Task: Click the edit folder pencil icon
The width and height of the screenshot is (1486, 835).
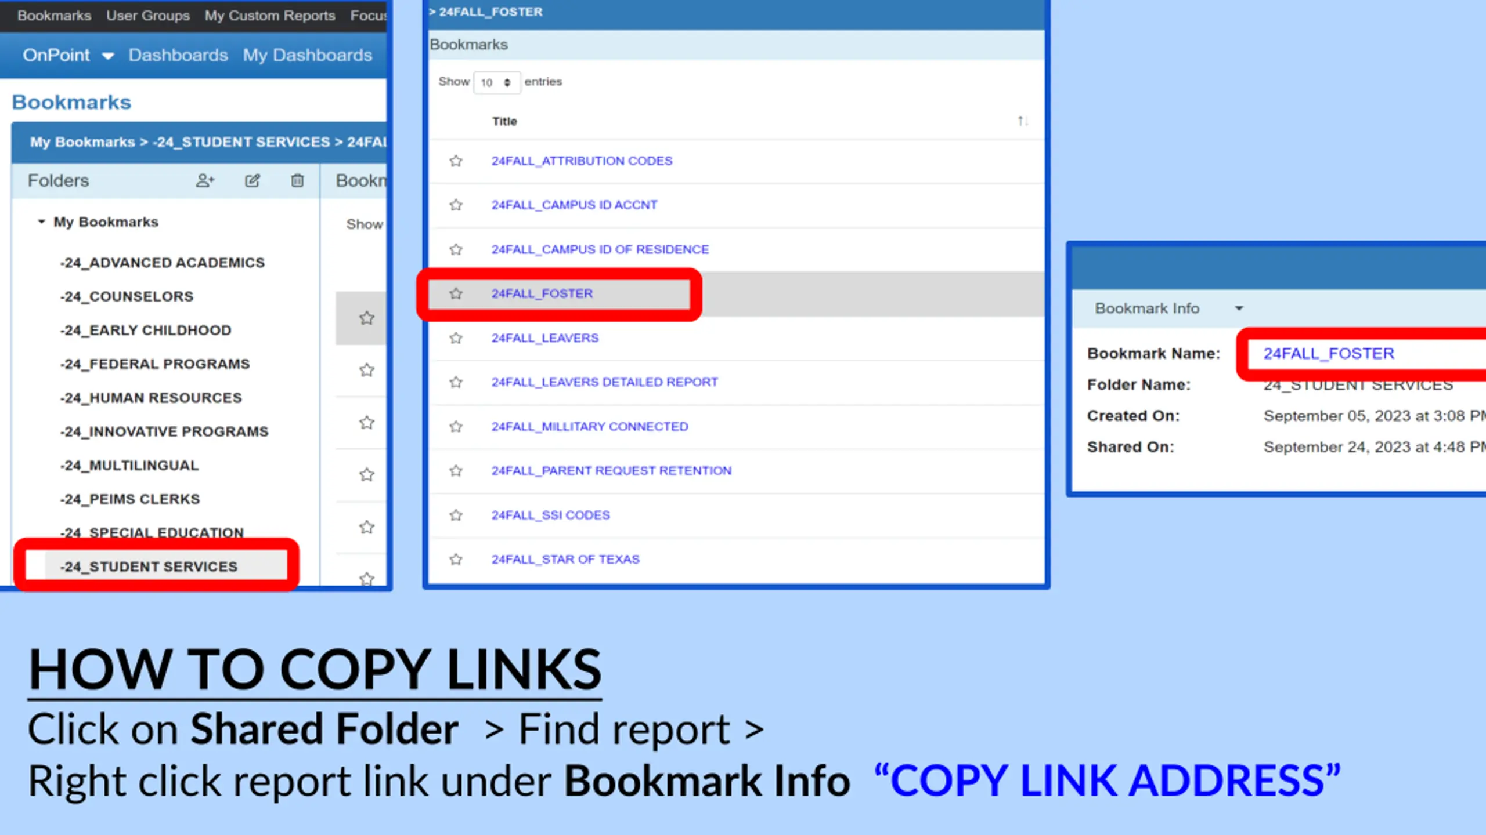Action: pos(252,181)
